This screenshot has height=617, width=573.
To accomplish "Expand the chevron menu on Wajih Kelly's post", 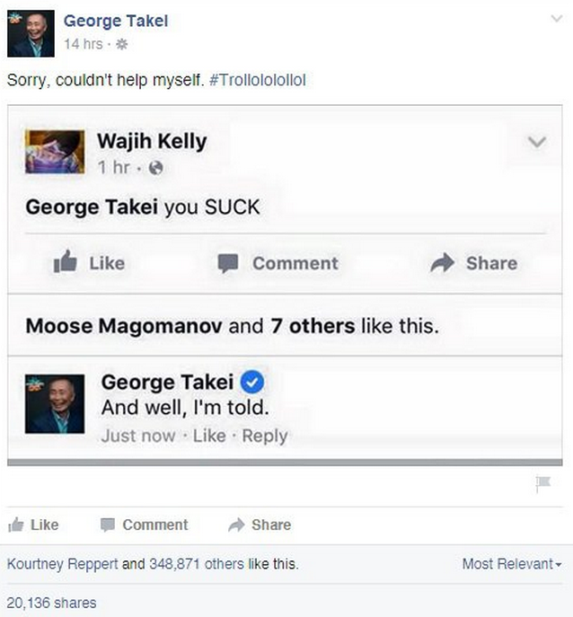I will click(536, 142).
